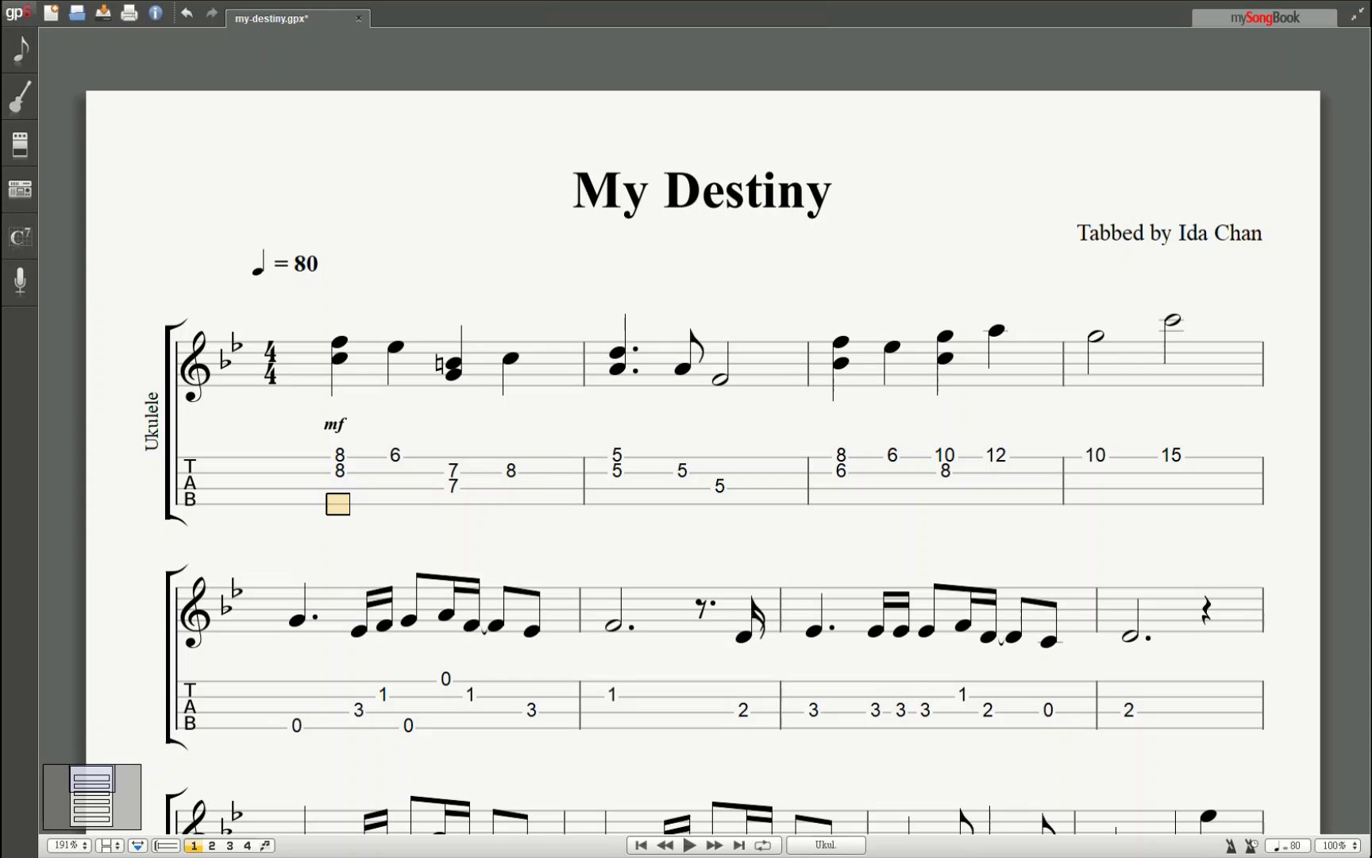The image size is (1372, 858).
Task: Change the 100% playback speed
Action: (1339, 846)
